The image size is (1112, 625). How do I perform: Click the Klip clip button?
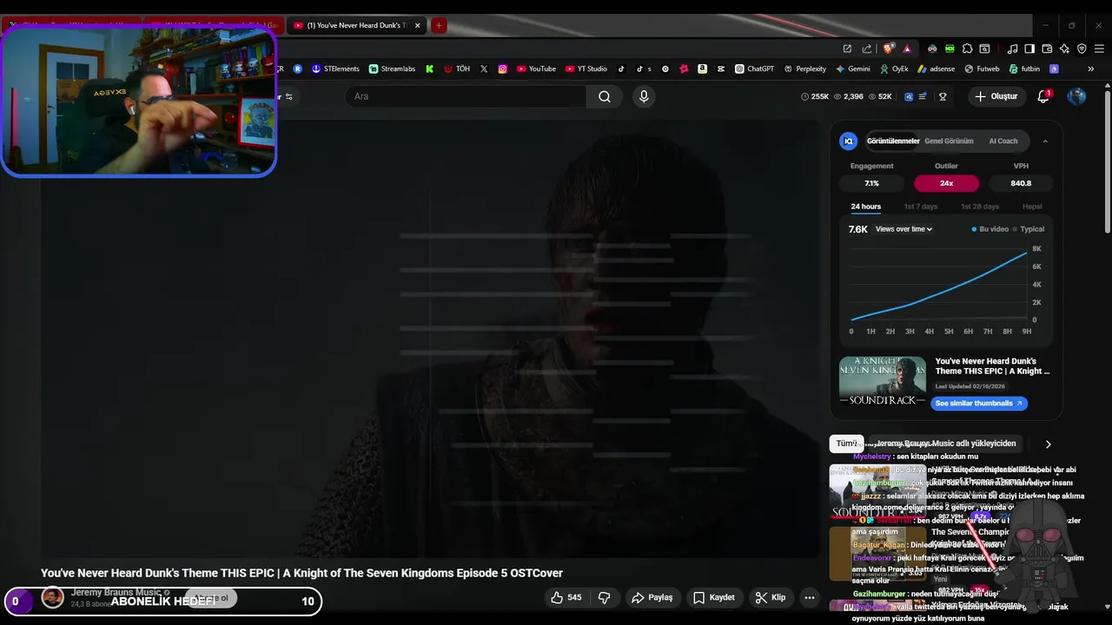[771, 597]
